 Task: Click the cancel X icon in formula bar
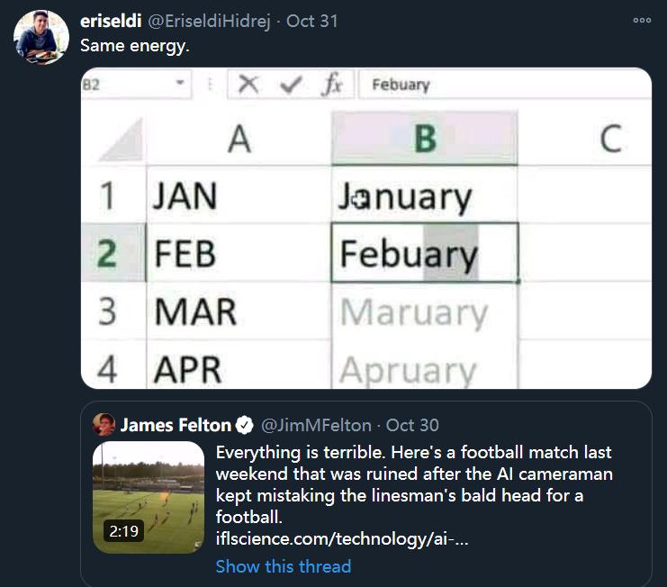point(249,85)
